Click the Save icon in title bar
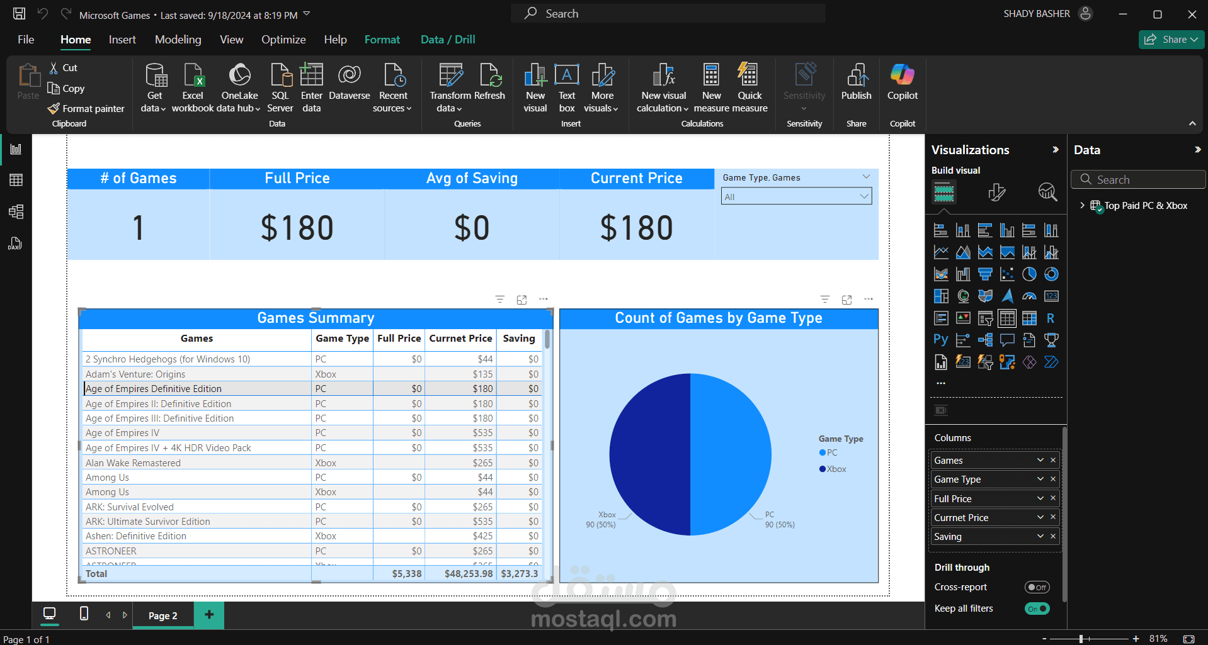1208x645 pixels. (20, 14)
